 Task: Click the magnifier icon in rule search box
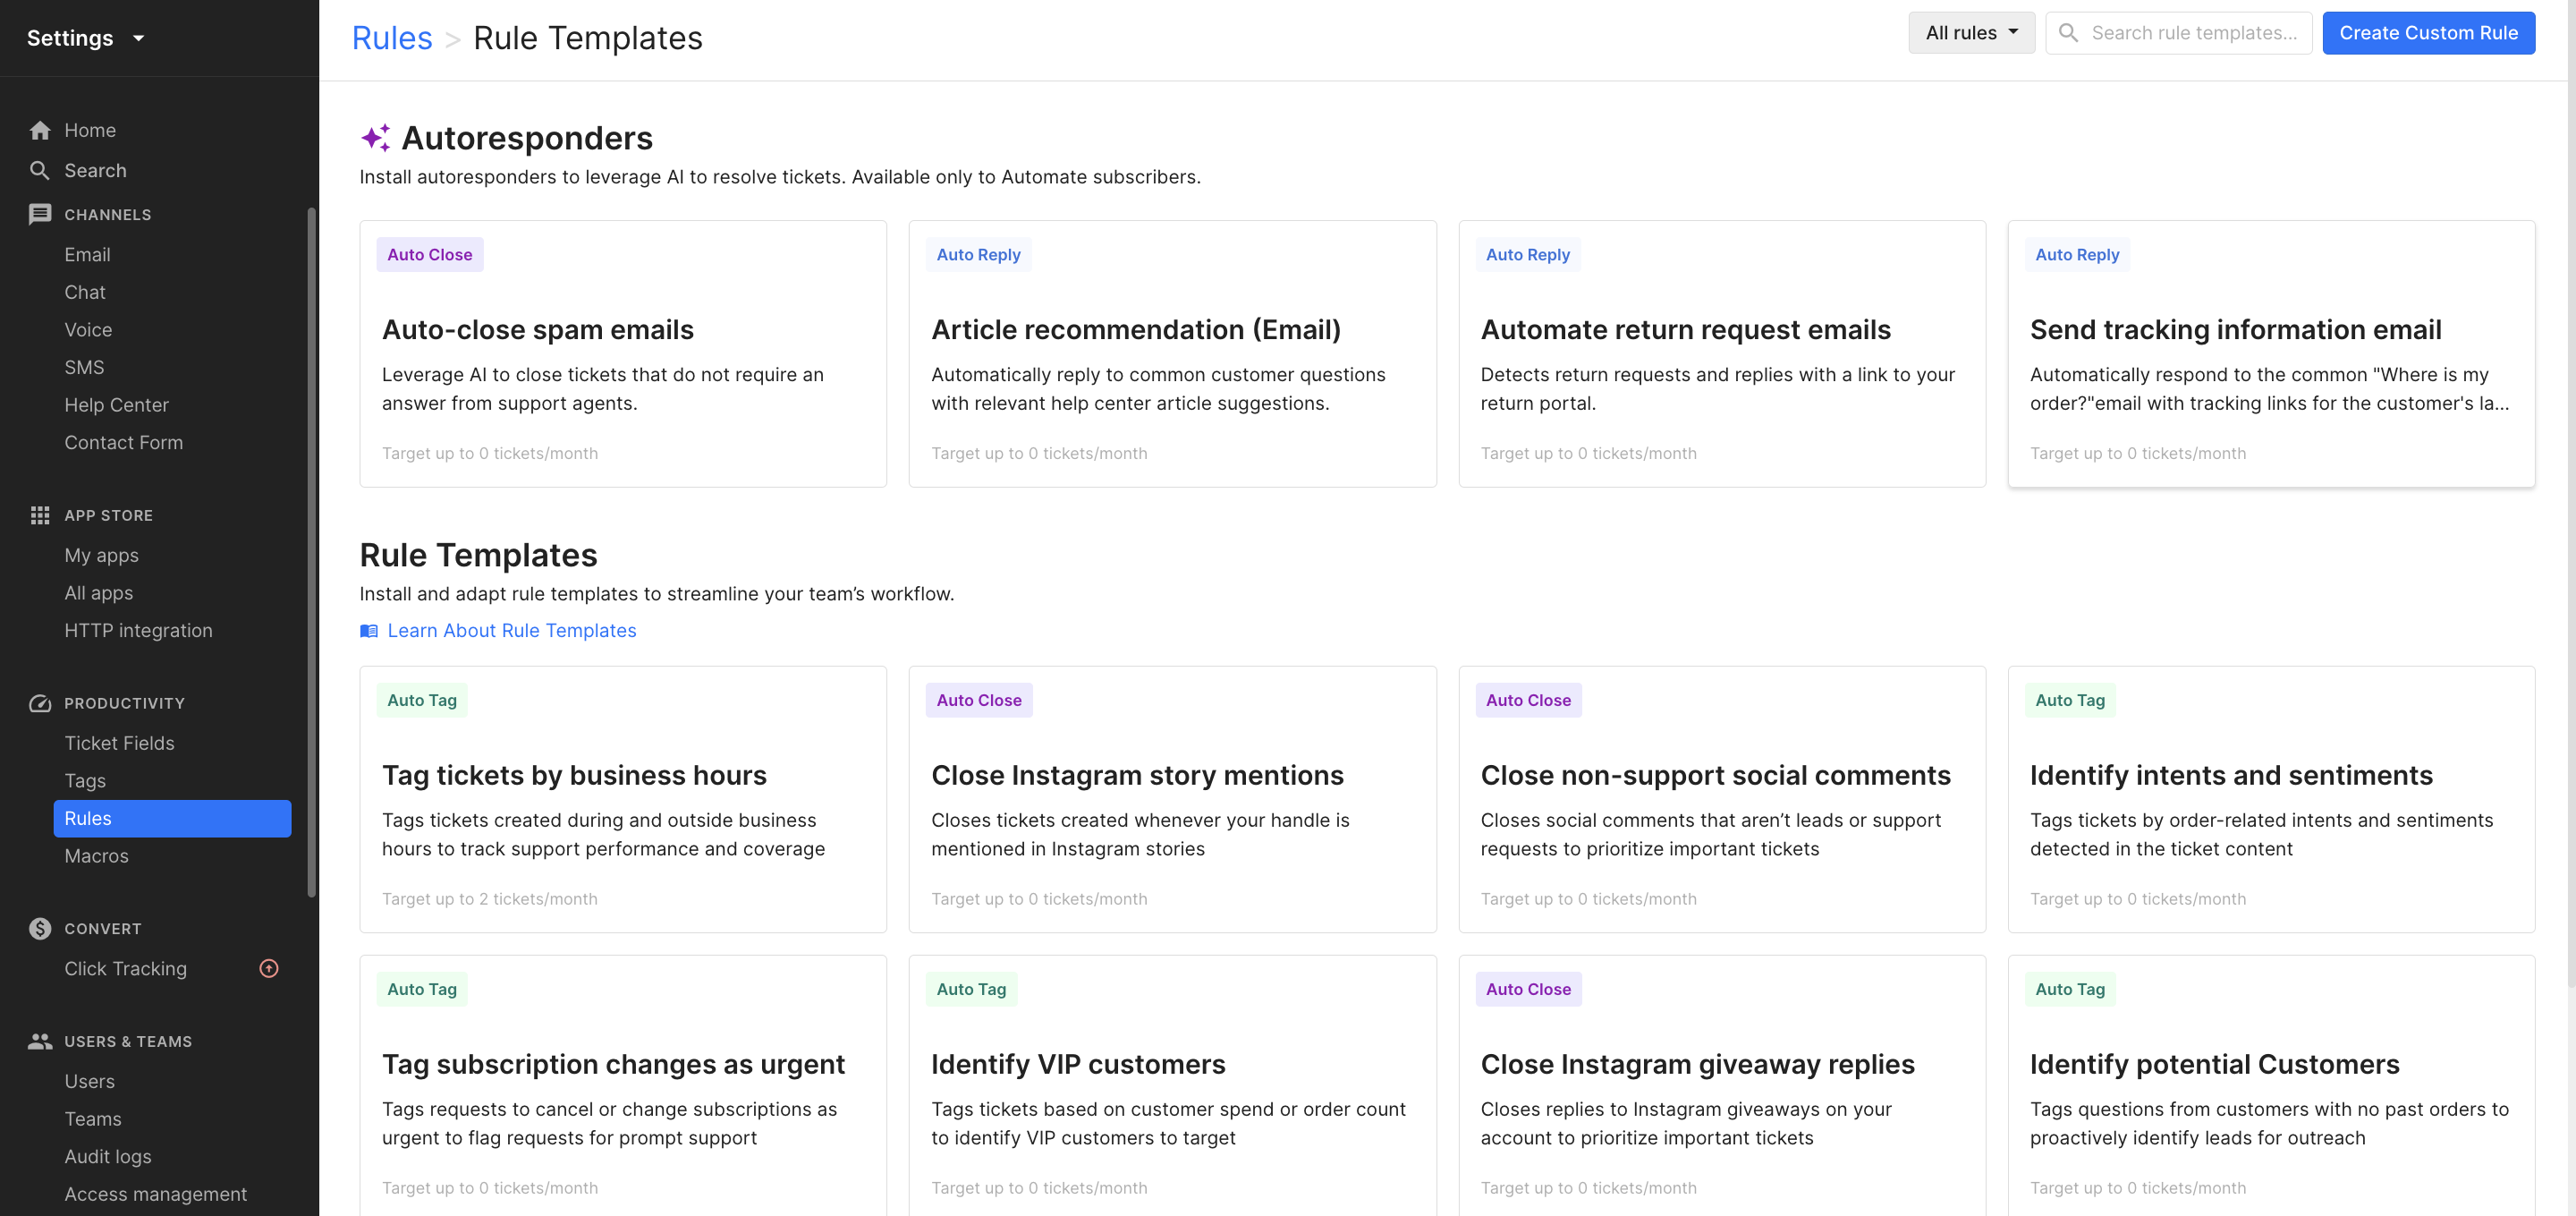click(x=2068, y=33)
